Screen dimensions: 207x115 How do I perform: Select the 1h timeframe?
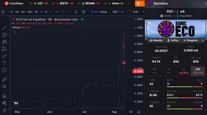tap(36, 12)
